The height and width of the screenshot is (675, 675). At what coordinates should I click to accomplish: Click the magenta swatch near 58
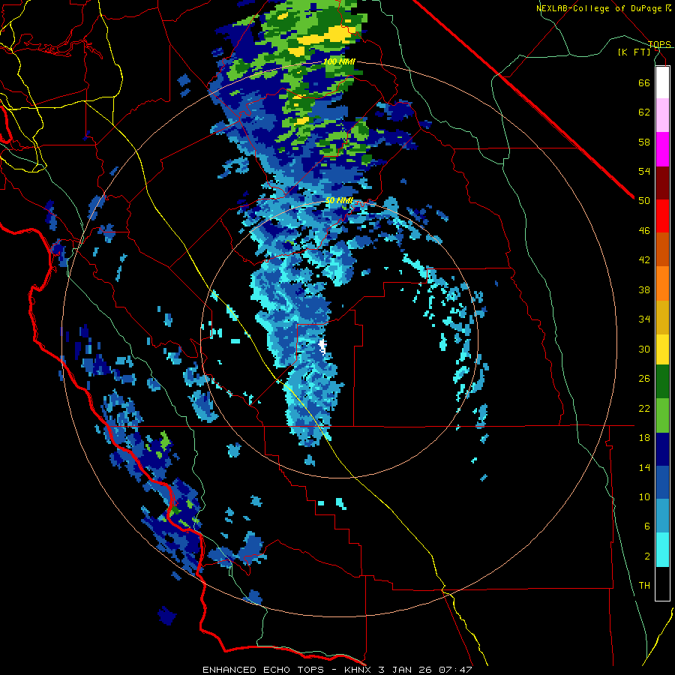click(662, 149)
